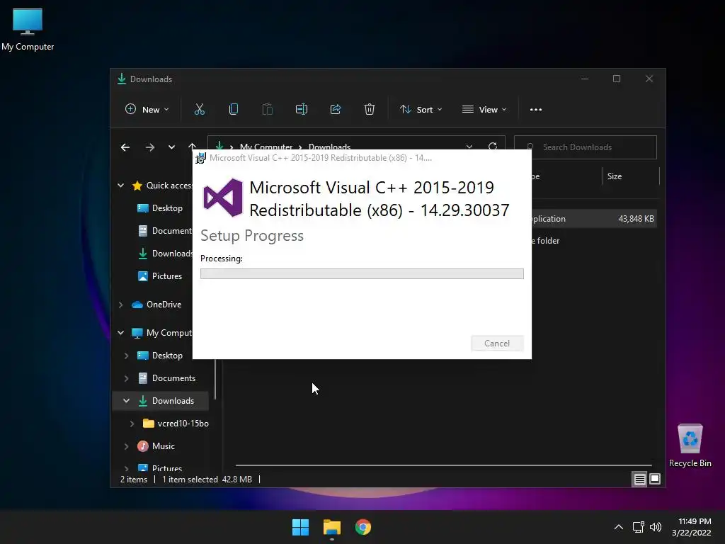Select OneDrive in the navigation pane
The height and width of the screenshot is (544, 725).
[x=156, y=305]
